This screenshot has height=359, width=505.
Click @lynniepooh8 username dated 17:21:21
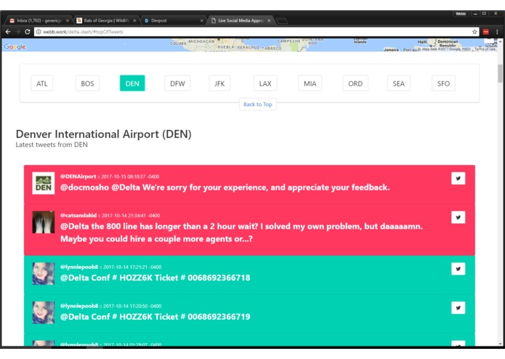pyautogui.click(x=79, y=267)
